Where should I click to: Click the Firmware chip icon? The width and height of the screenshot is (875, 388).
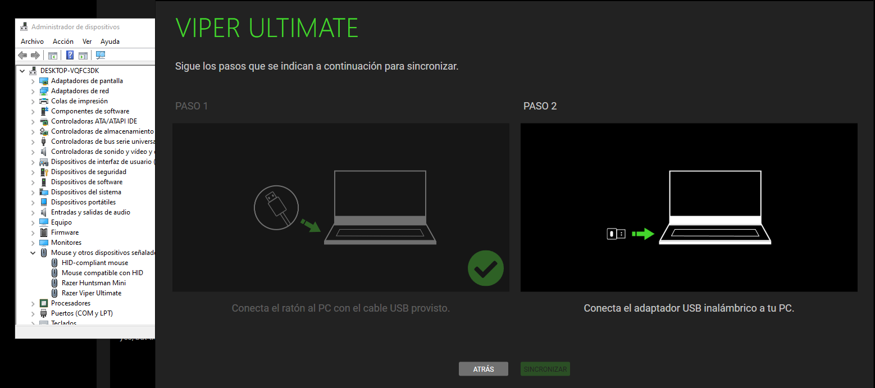coord(44,232)
